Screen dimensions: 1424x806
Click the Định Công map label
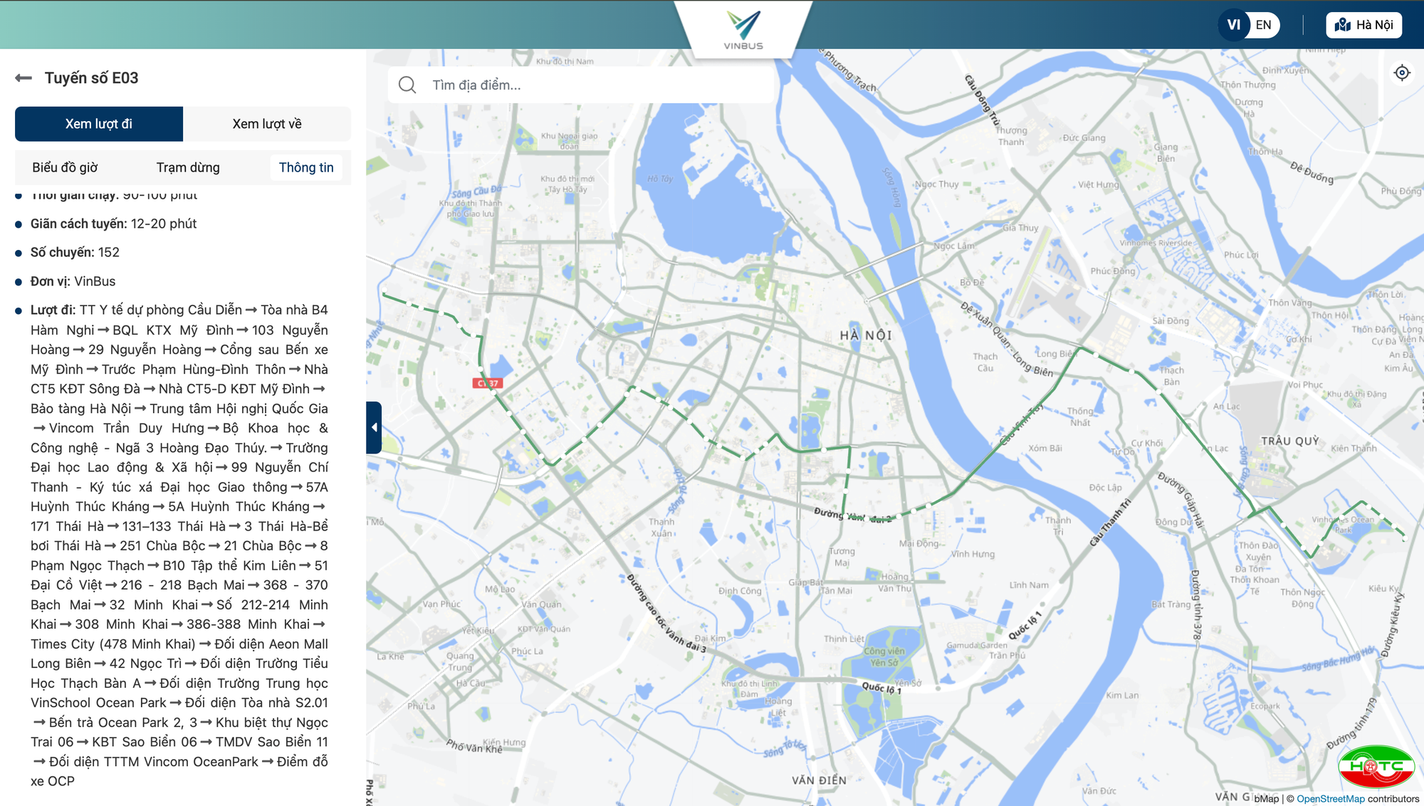click(x=740, y=591)
